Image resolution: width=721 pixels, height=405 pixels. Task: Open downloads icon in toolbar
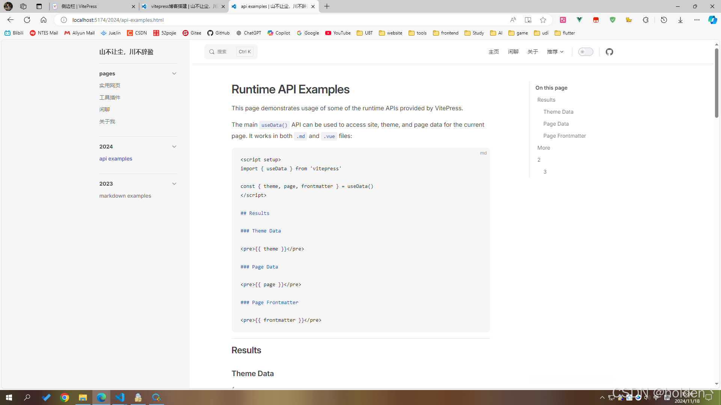(680, 20)
